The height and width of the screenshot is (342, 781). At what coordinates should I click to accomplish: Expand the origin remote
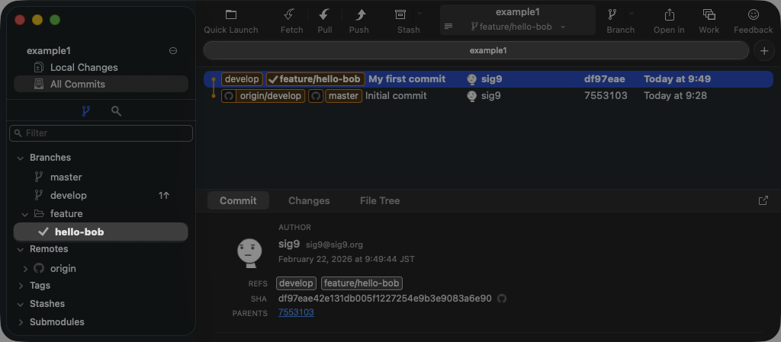tap(25, 269)
